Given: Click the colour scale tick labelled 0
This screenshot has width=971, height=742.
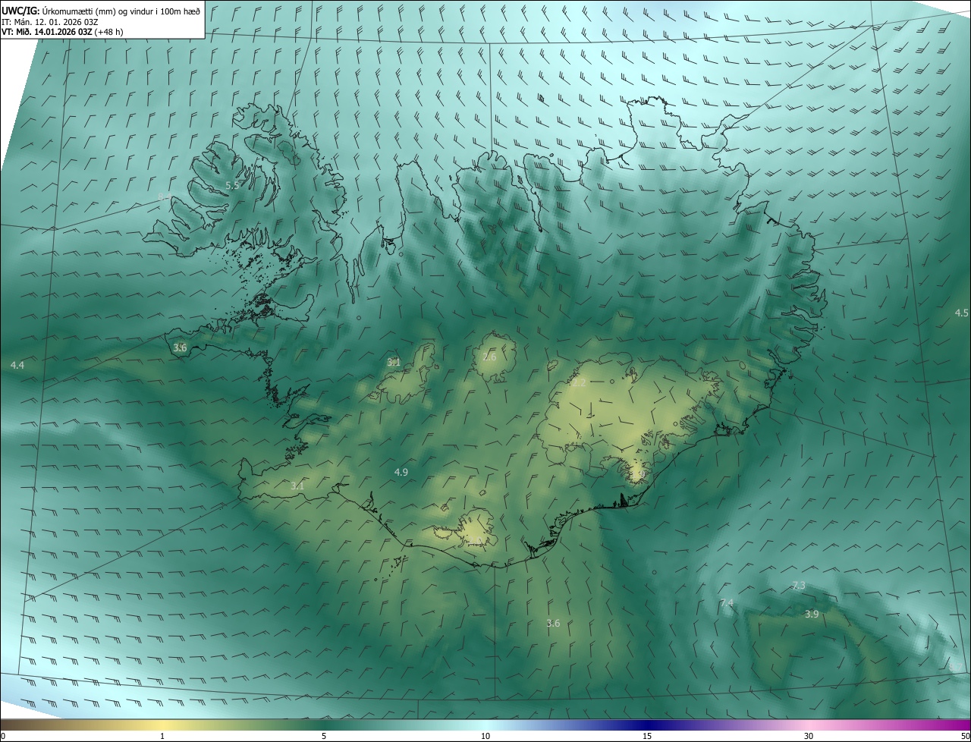Looking at the screenshot, I should 3,736.
